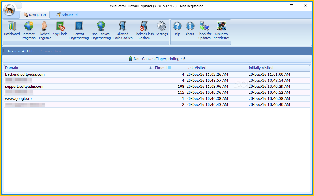Click Last Visited 20-Dec-16 10:48:57 AM
Viewport: 314px width, 196px height.
(207, 80)
